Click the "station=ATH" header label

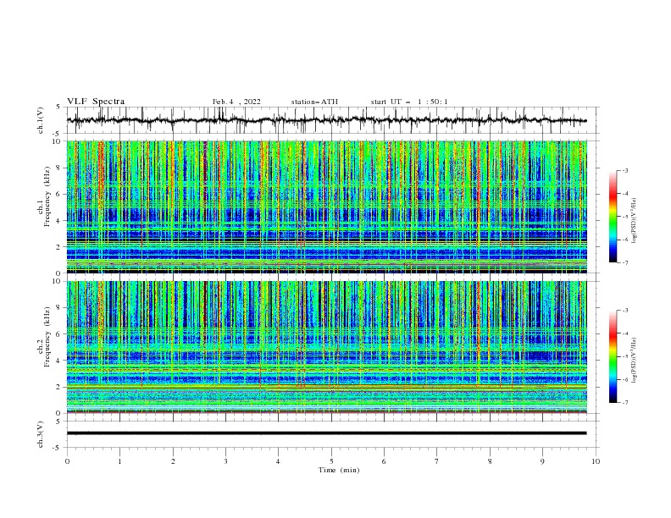click(314, 102)
